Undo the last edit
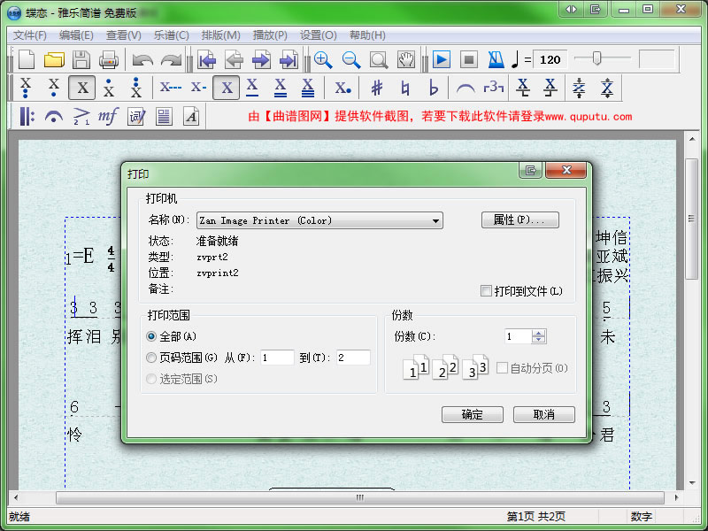Viewport: 708px width, 531px height. pos(142,59)
